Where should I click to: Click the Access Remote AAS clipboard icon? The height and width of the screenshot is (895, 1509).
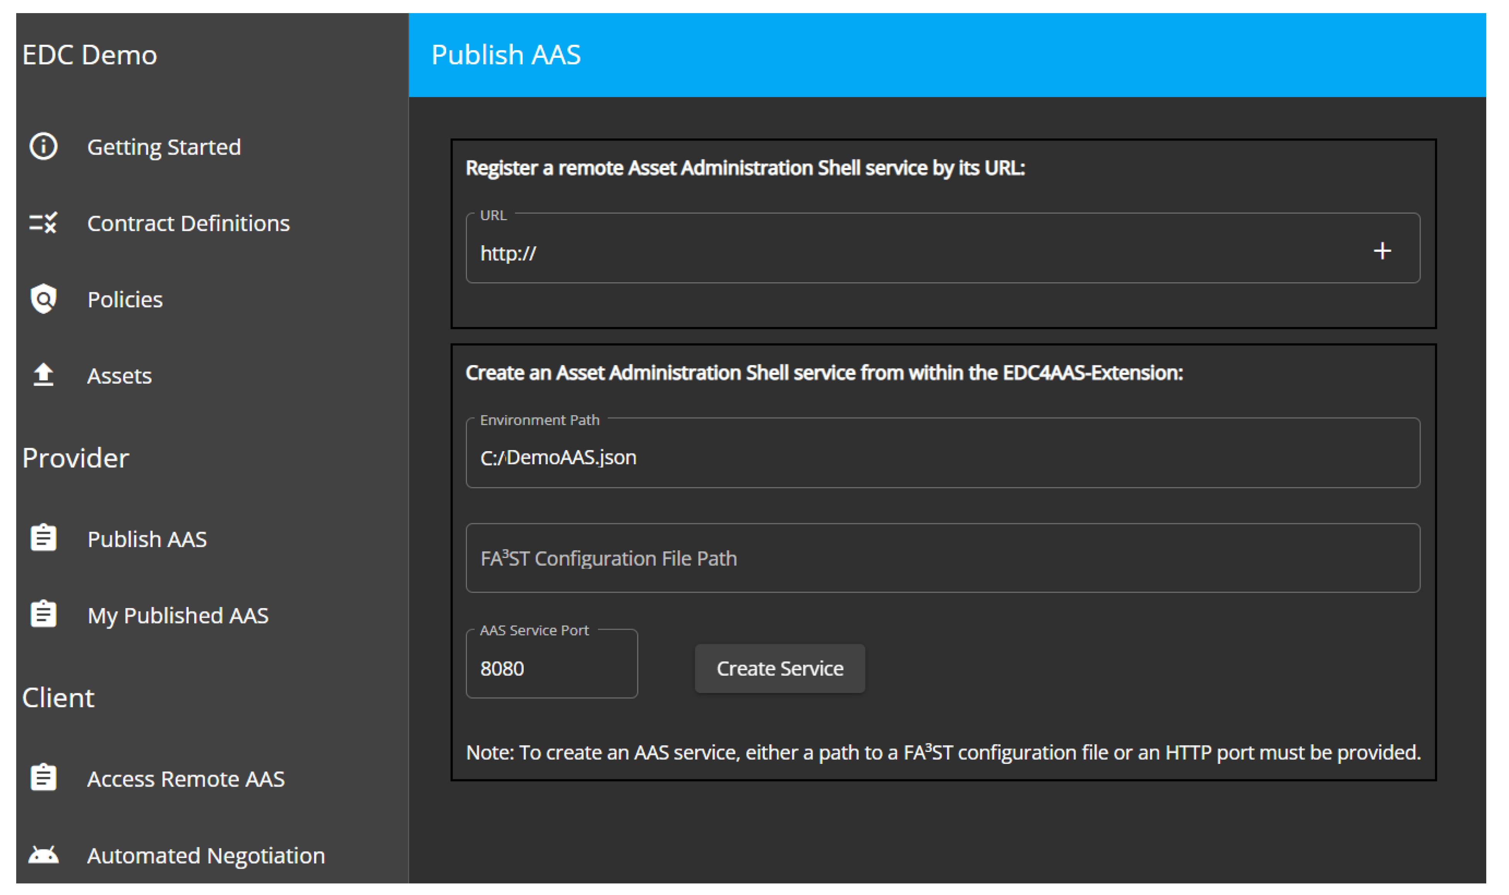pyautogui.click(x=44, y=778)
